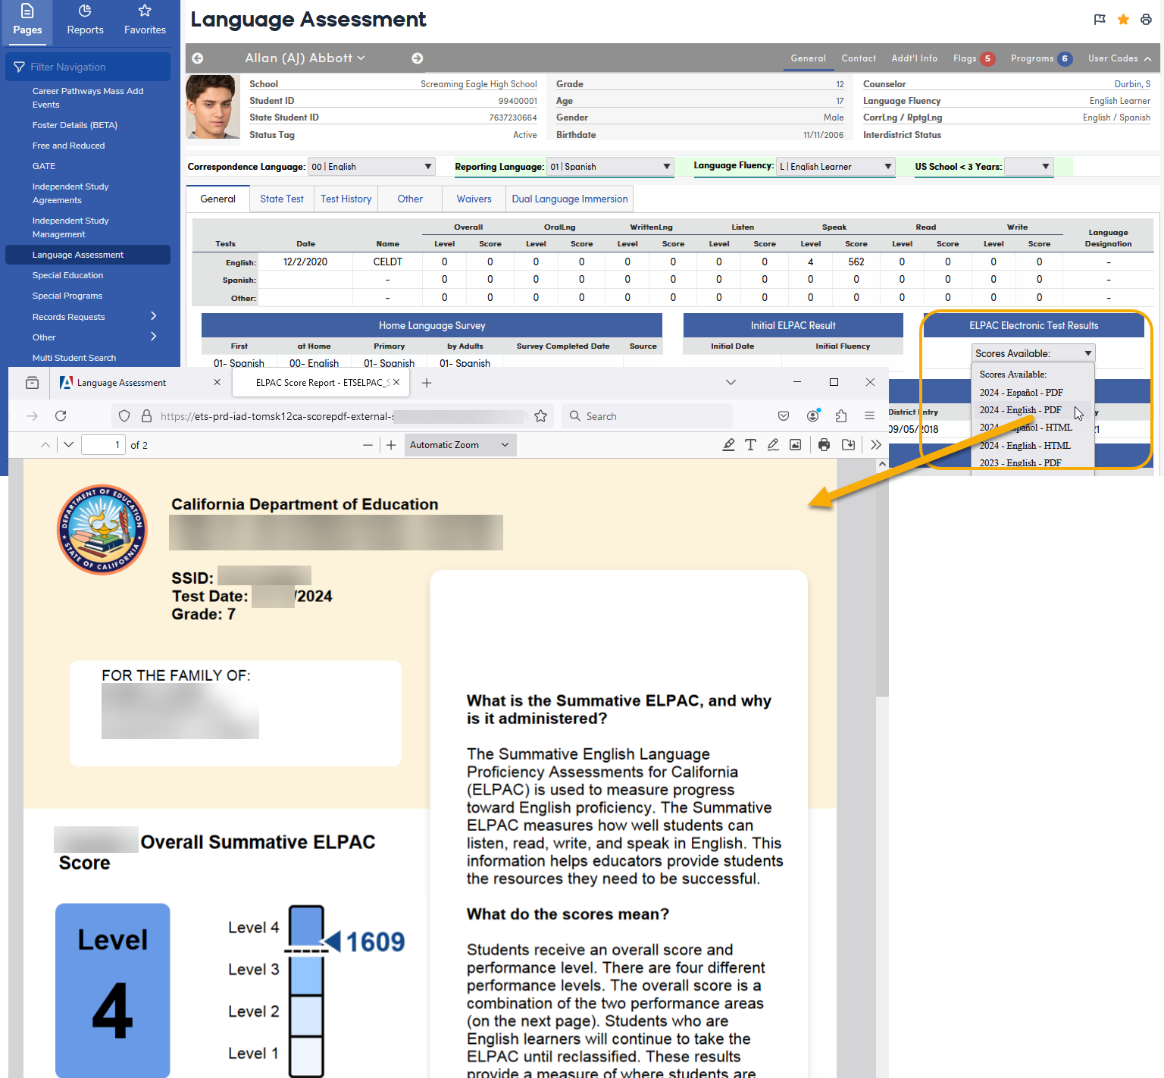Screen dimensions: 1164x1078
Task: Select the Draw tool in the PDF toolbar
Action: [x=773, y=444]
